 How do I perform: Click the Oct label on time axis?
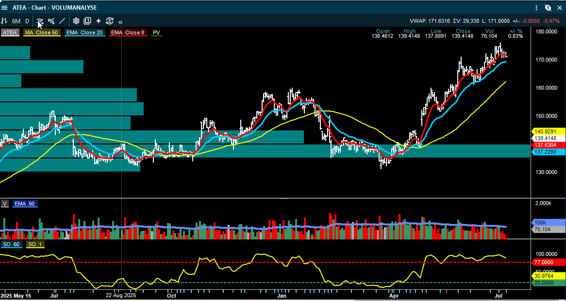[x=172, y=296]
